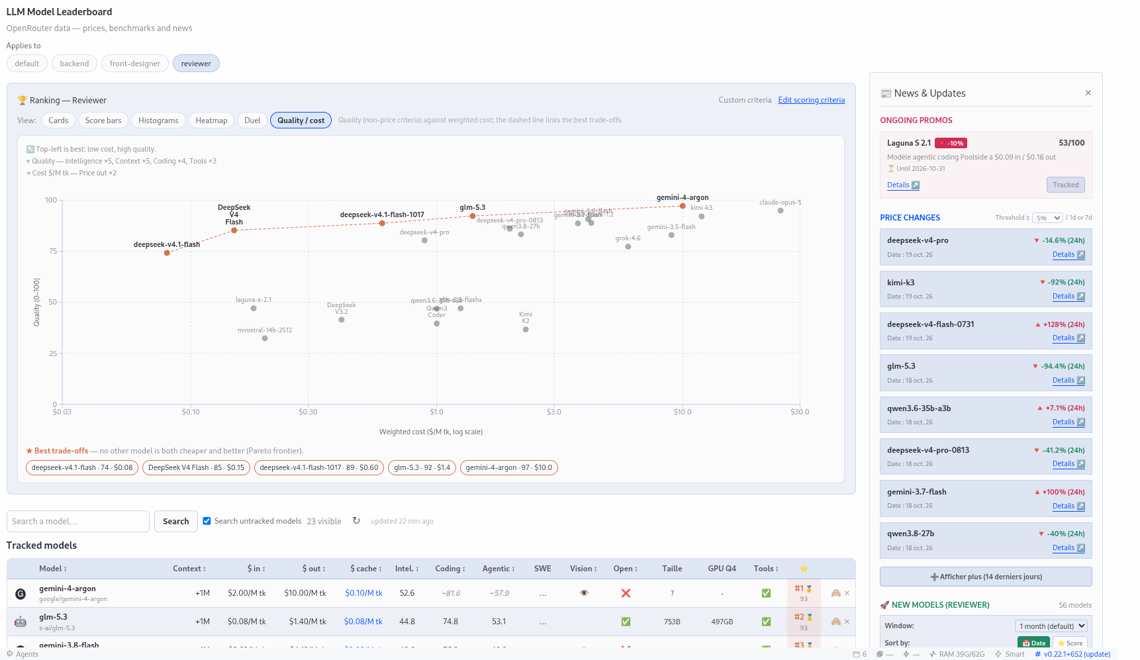
Task: Click the deepseek-v4.1-flash point on chart
Action: [x=167, y=253]
